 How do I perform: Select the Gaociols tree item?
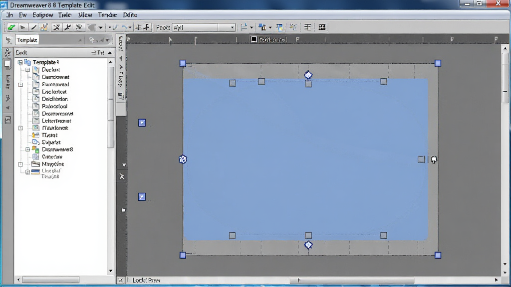(52, 157)
